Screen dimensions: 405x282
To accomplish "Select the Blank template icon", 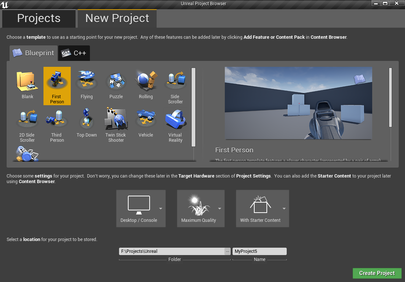I will pyautogui.click(x=27, y=82).
